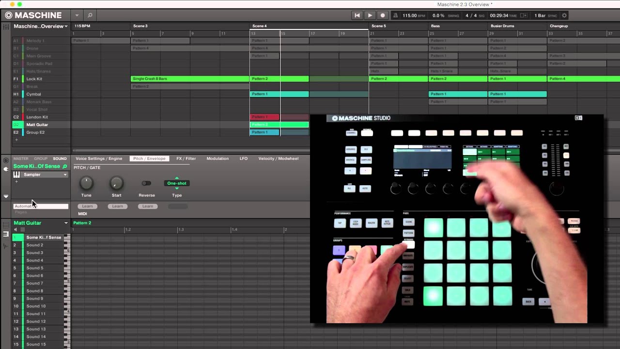The height and width of the screenshot is (349, 620).
Task: Expand control area with down-arrow icon
Action: click(6, 196)
